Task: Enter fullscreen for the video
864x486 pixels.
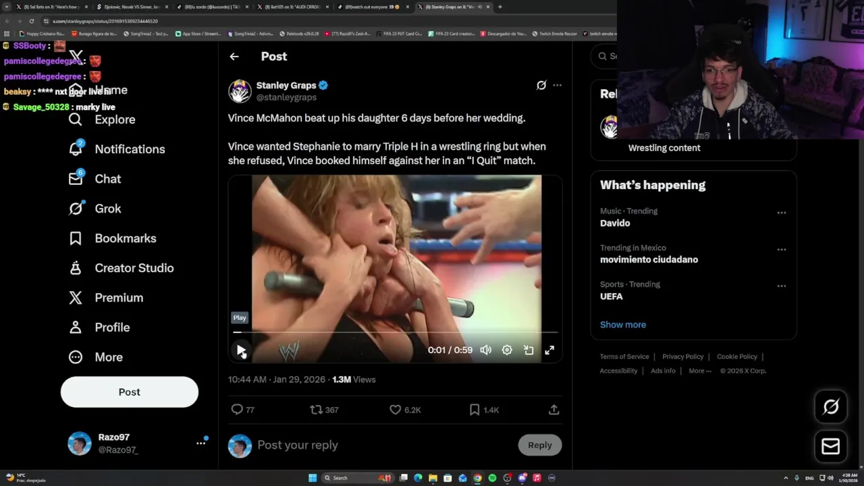Action: pyautogui.click(x=549, y=350)
